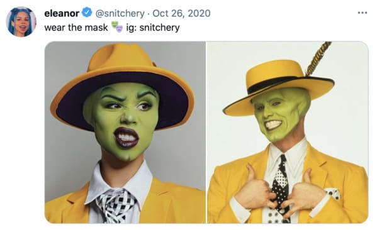This screenshot has width=377, height=230.
Task: Open the left photo with the purple-brimmed hat
Action: 125,133
